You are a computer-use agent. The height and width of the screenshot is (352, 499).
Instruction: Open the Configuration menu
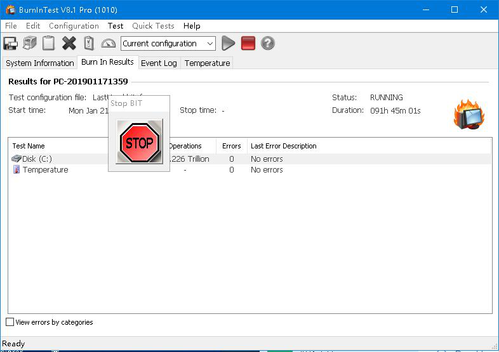74,26
